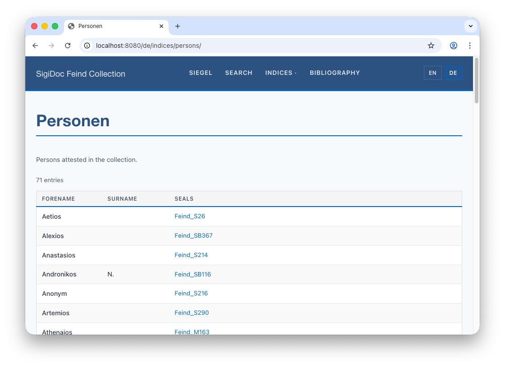Open a new tab with plus icon

click(x=178, y=26)
